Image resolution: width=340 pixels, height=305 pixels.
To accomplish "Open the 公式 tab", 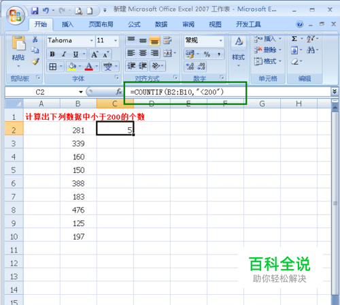I will tap(134, 25).
